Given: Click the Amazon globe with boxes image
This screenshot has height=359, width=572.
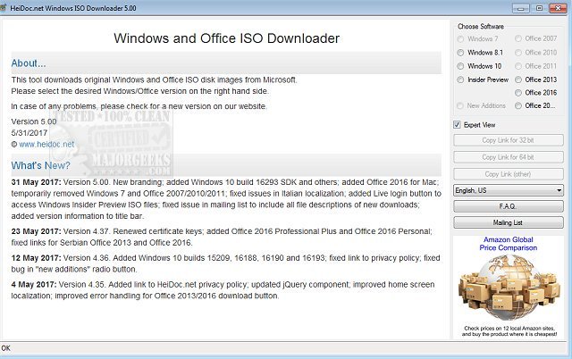Looking at the screenshot, I should tap(509, 287).
